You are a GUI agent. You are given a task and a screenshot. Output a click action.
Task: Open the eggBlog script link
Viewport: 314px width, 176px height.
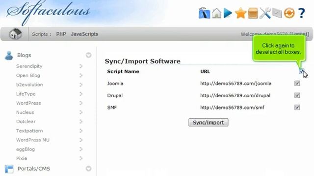pyautogui.click(x=26, y=149)
